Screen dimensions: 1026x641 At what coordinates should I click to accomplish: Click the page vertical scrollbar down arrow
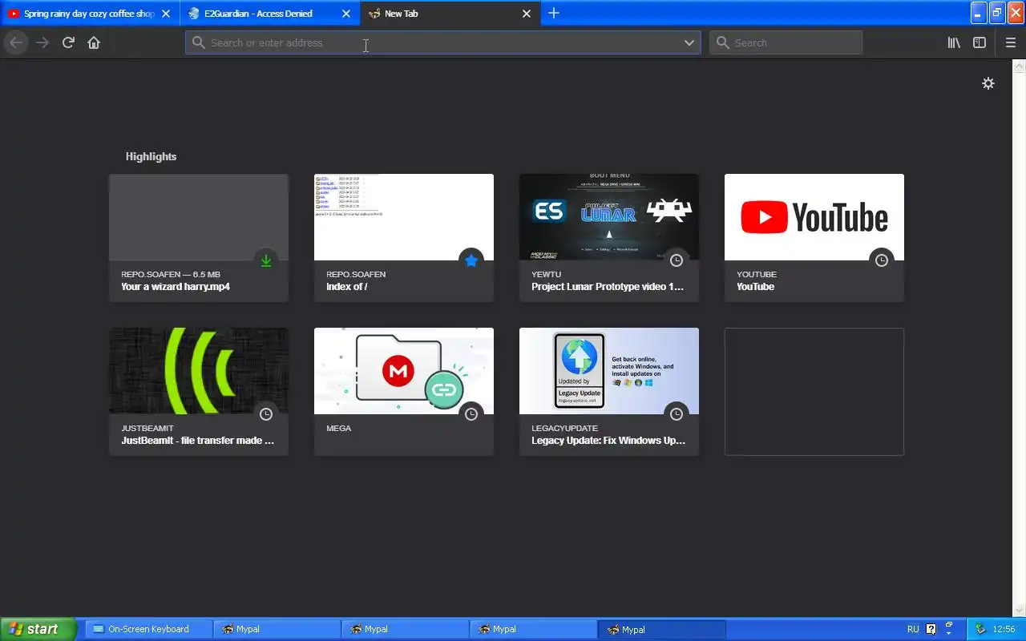(x=1020, y=611)
